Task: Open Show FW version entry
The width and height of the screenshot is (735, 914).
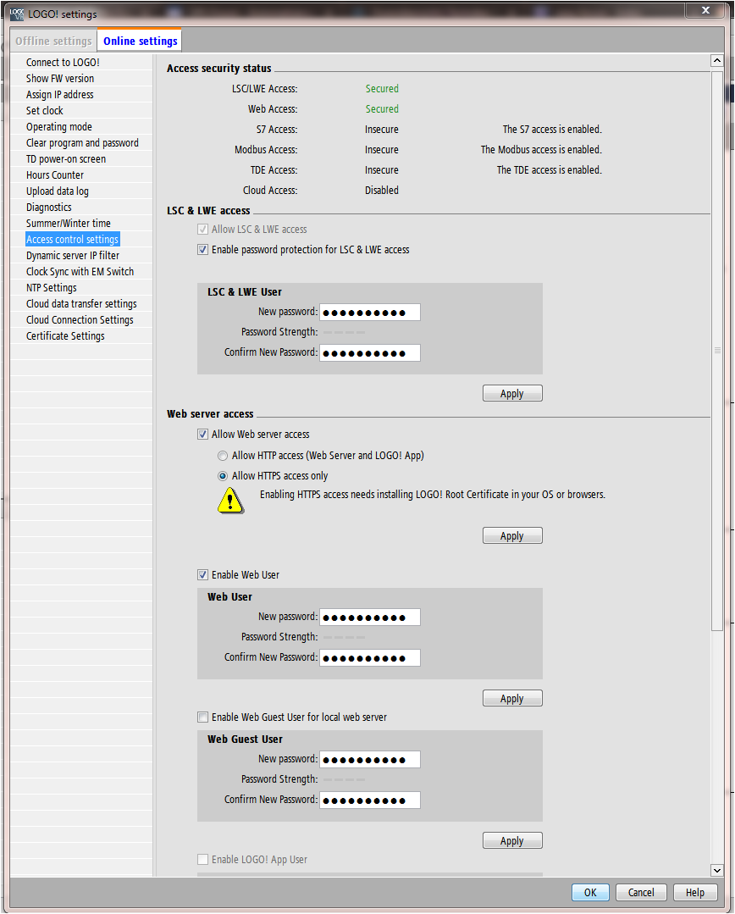Action: [59, 78]
